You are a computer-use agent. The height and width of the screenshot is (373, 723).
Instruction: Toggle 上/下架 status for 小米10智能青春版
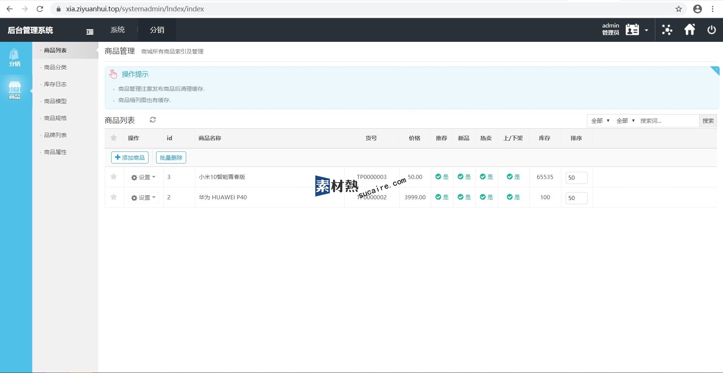pos(513,177)
